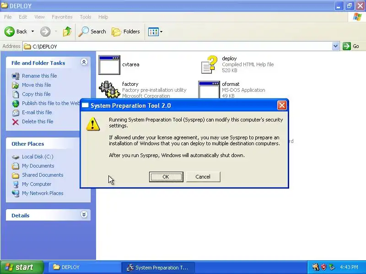Click the green Back arrow icon

click(10, 32)
